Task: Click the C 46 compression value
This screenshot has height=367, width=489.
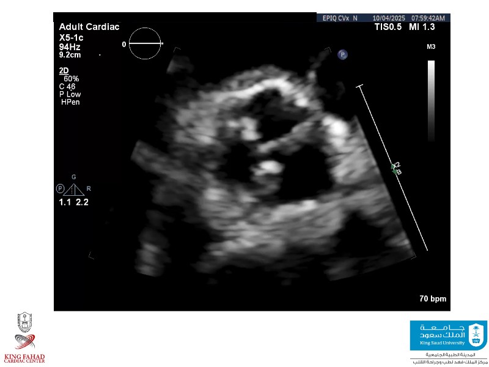Action: 67,87
